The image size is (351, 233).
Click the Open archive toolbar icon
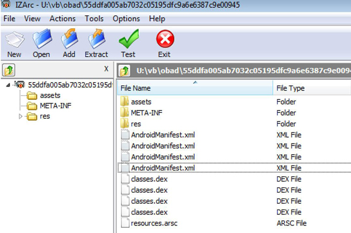pos(42,39)
